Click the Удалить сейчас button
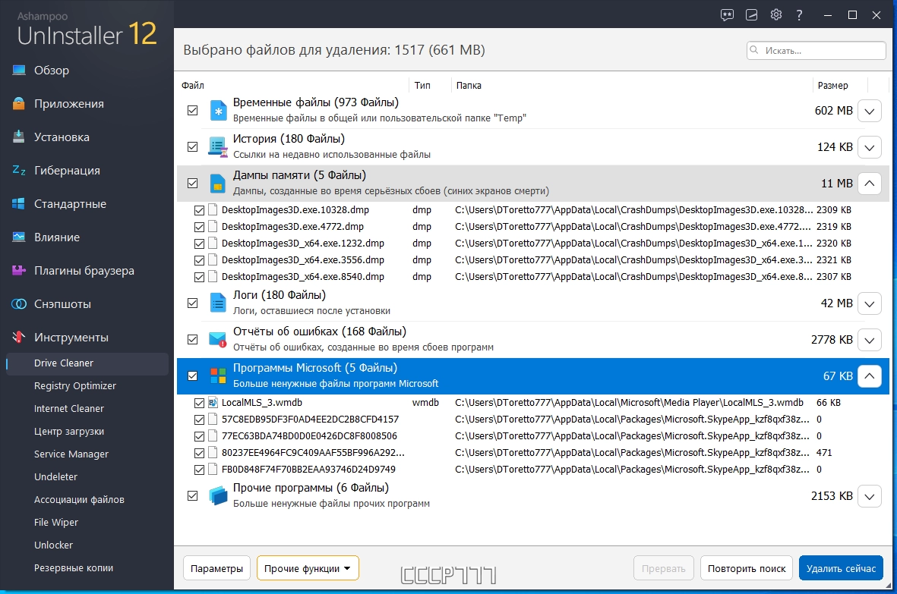Viewport: 897px width, 594px height. pyautogui.click(x=841, y=568)
